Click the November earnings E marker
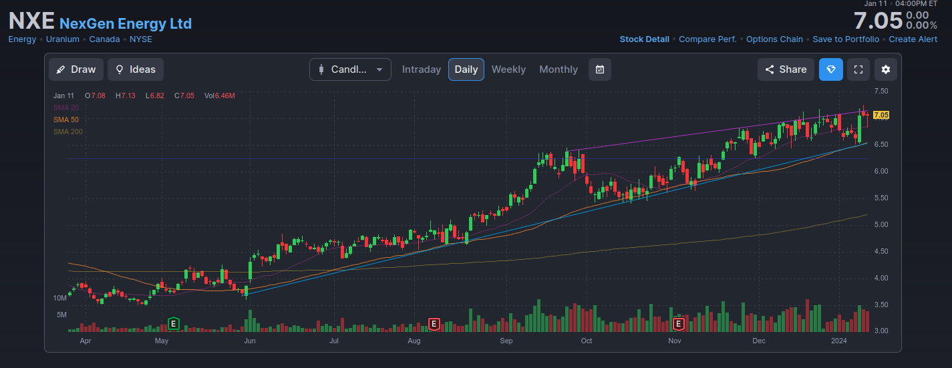Viewport: 952px width, 368px height. [679, 324]
